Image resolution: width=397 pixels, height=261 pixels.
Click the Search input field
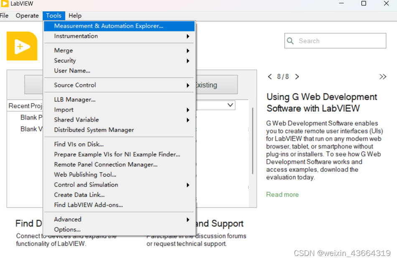click(x=335, y=41)
